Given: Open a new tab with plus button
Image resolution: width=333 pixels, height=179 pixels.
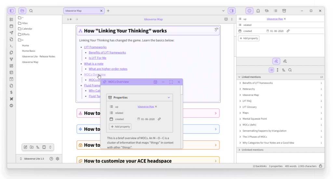Looking at the screenshot, I should (x=108, y=11).
